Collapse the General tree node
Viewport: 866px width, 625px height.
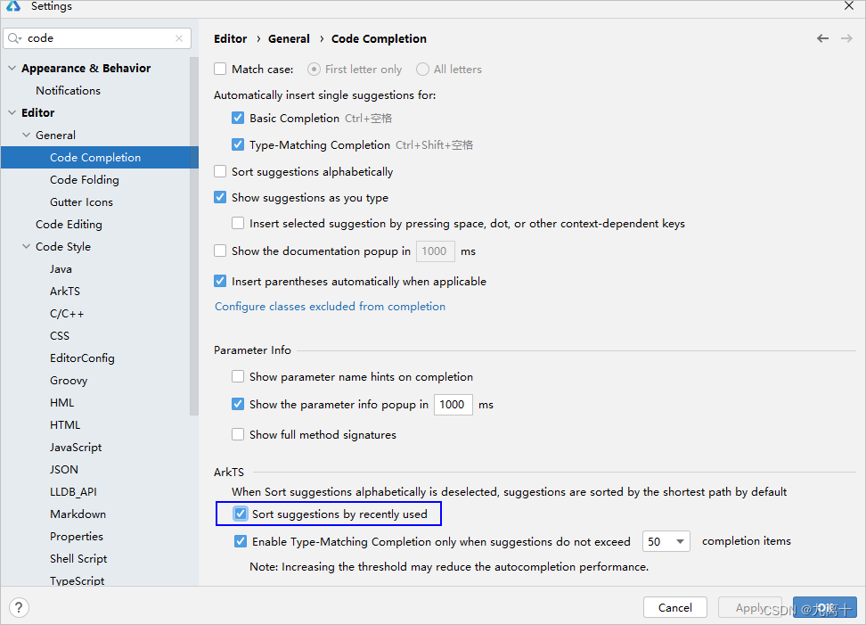(26, 135)
